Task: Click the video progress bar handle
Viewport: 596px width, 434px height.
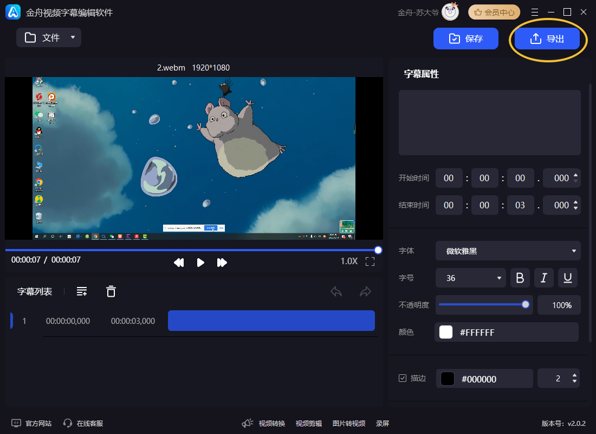Action: click(378, 250)
